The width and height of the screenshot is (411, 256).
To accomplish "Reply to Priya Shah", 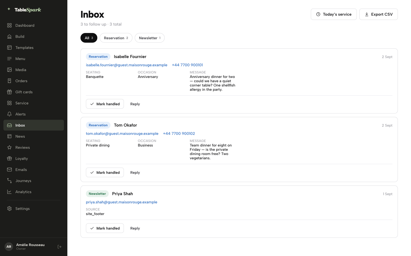I will point(135,228).
